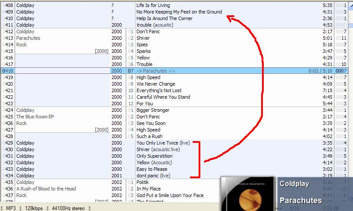Select the track In My Place
Viewport: 353px width, 211px height.
click(x=149, y=189)
